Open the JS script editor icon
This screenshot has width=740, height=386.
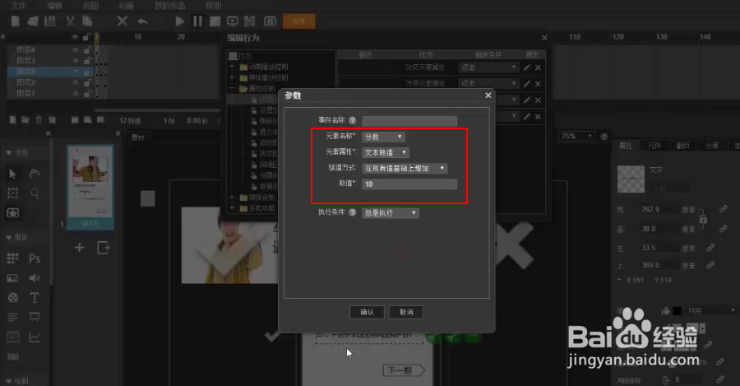[270, 21]
